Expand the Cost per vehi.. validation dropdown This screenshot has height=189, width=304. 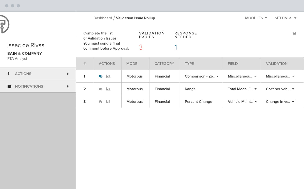[x=293, y=89]
